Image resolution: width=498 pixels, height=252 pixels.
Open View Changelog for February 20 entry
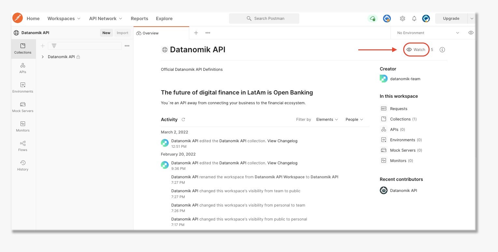point(282,163)
